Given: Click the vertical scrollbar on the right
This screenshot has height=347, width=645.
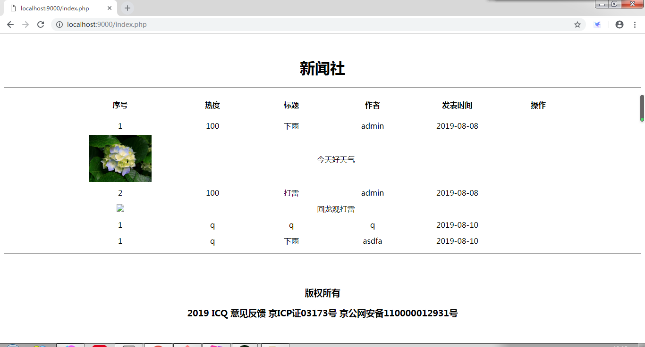Looking at the screenshot, I should click(642, 108).
